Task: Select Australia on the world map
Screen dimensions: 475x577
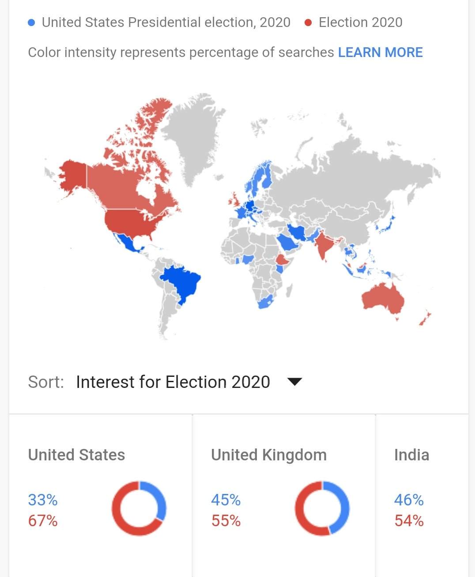Action: pos(383,299)
